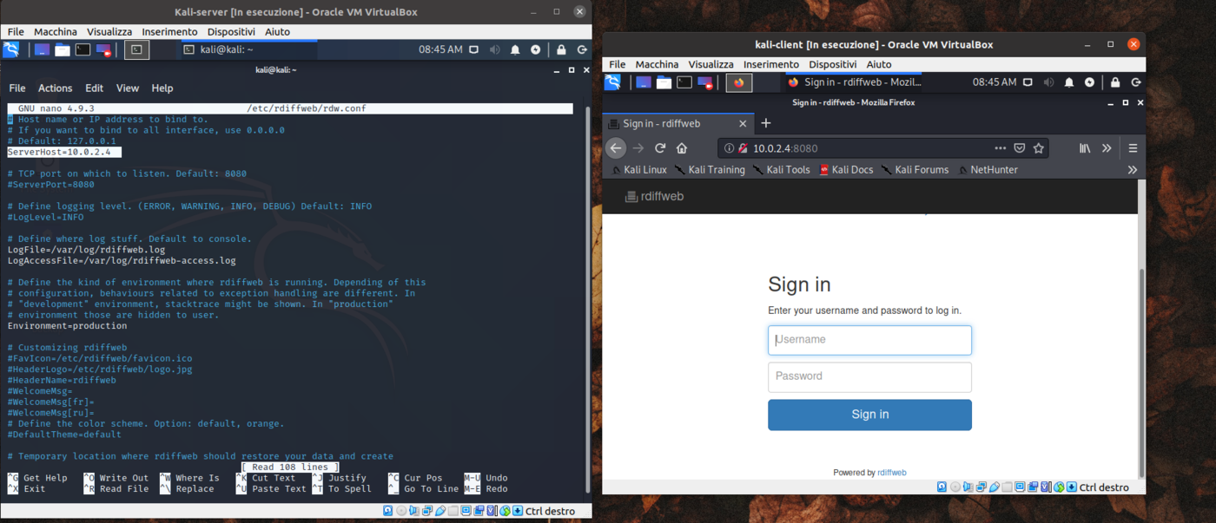The height and width of the screenshot is (523, 1216).
Task: Expand the overflow bookmarks chevron
Action: coord(1131,169)
